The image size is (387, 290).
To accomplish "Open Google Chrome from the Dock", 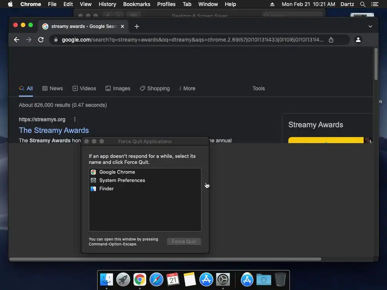I will coord(140,279).
